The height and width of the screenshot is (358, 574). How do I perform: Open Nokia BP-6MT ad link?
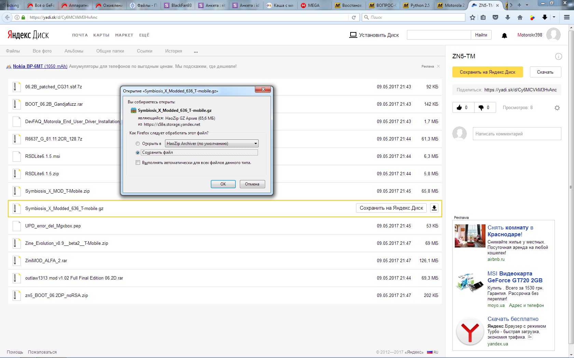40,66
